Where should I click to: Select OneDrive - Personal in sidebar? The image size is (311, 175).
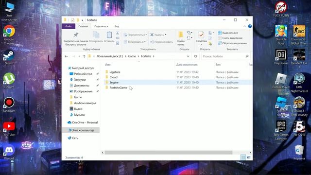[x=85, y=122]
